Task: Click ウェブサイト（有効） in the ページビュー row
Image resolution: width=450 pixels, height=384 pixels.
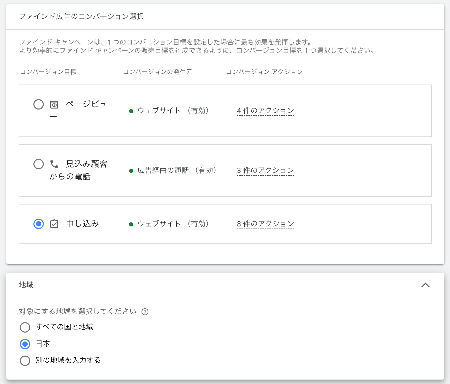Action: click(173, 111)
